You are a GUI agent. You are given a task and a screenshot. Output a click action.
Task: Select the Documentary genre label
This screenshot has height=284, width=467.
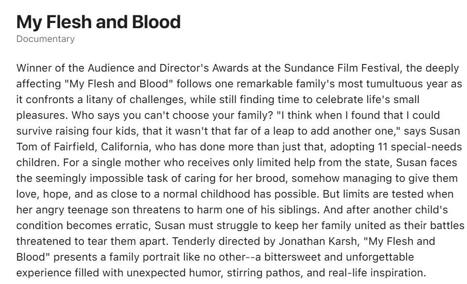click(45, 39)
